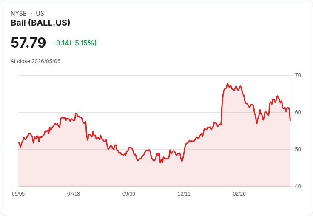
Task: Click the 40 label on price axis
Action: tap(298, 186)
